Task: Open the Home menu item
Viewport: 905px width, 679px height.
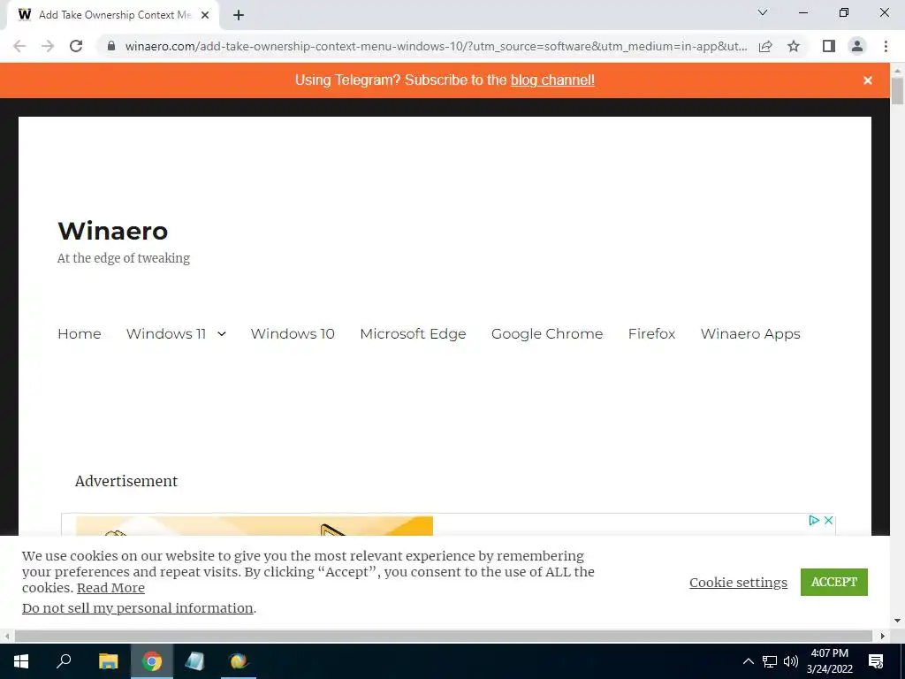Action: pyautogui.click(x=79, y=333)
